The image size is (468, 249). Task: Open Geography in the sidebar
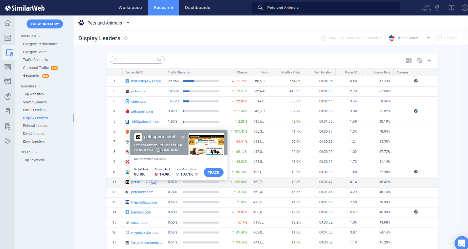pos(31,75)
